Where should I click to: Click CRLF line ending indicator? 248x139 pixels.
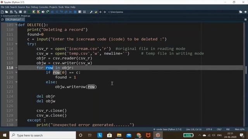click(x=219, y=129)
